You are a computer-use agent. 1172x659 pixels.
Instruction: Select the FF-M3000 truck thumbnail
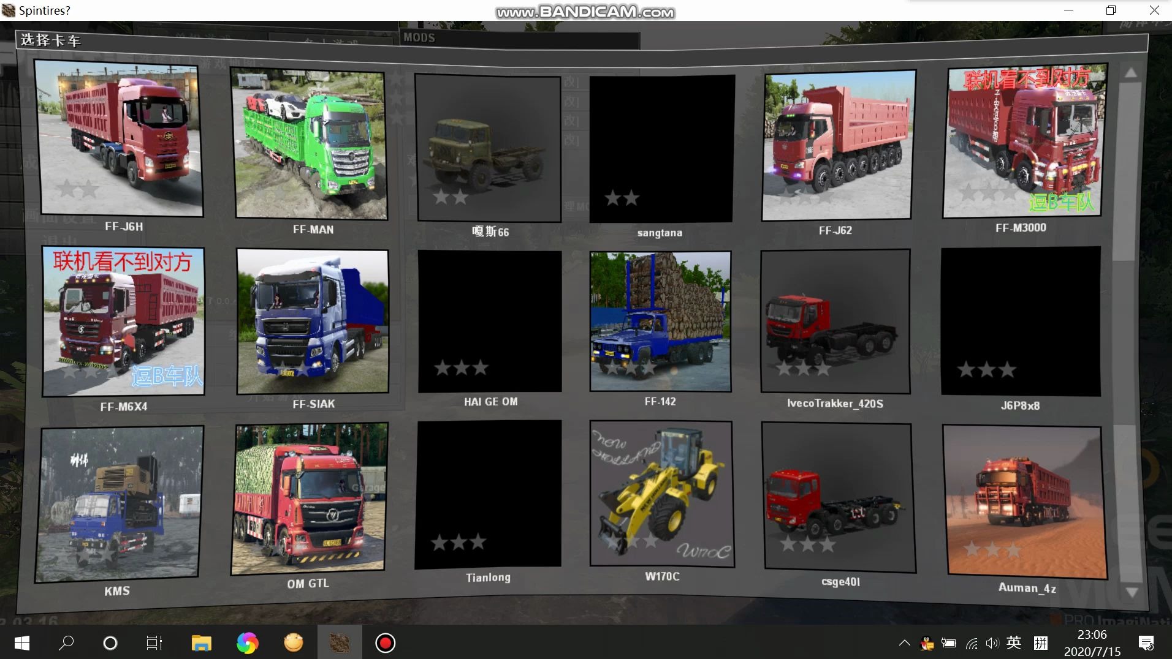[1024, 140]
